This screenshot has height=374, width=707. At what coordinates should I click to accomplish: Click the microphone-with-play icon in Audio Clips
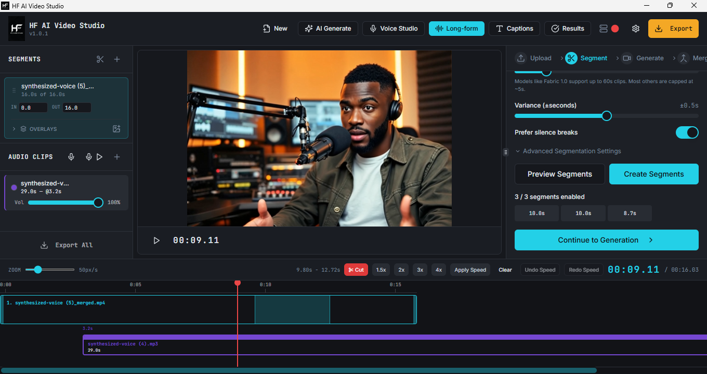click(x=95, y=157)
